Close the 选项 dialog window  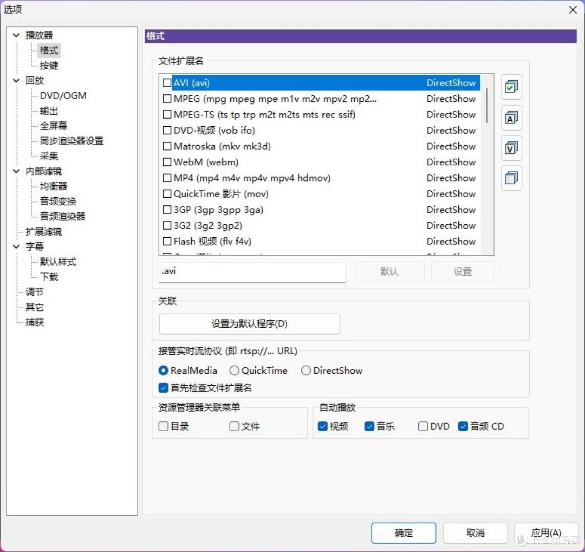(573, 10)
